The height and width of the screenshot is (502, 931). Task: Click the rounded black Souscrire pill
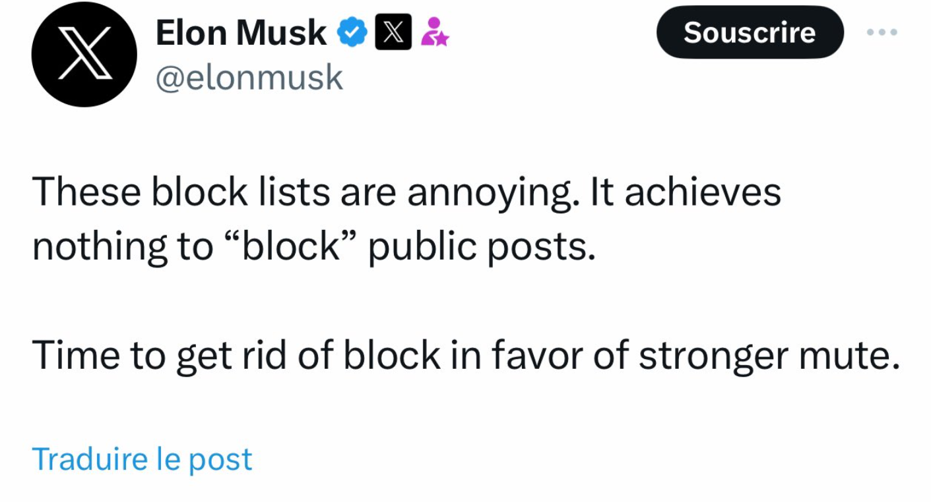[750, 32]
